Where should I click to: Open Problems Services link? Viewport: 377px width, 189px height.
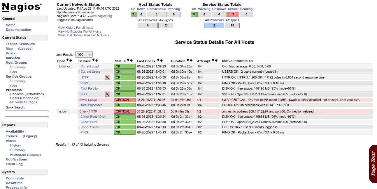tap(17, 94)
